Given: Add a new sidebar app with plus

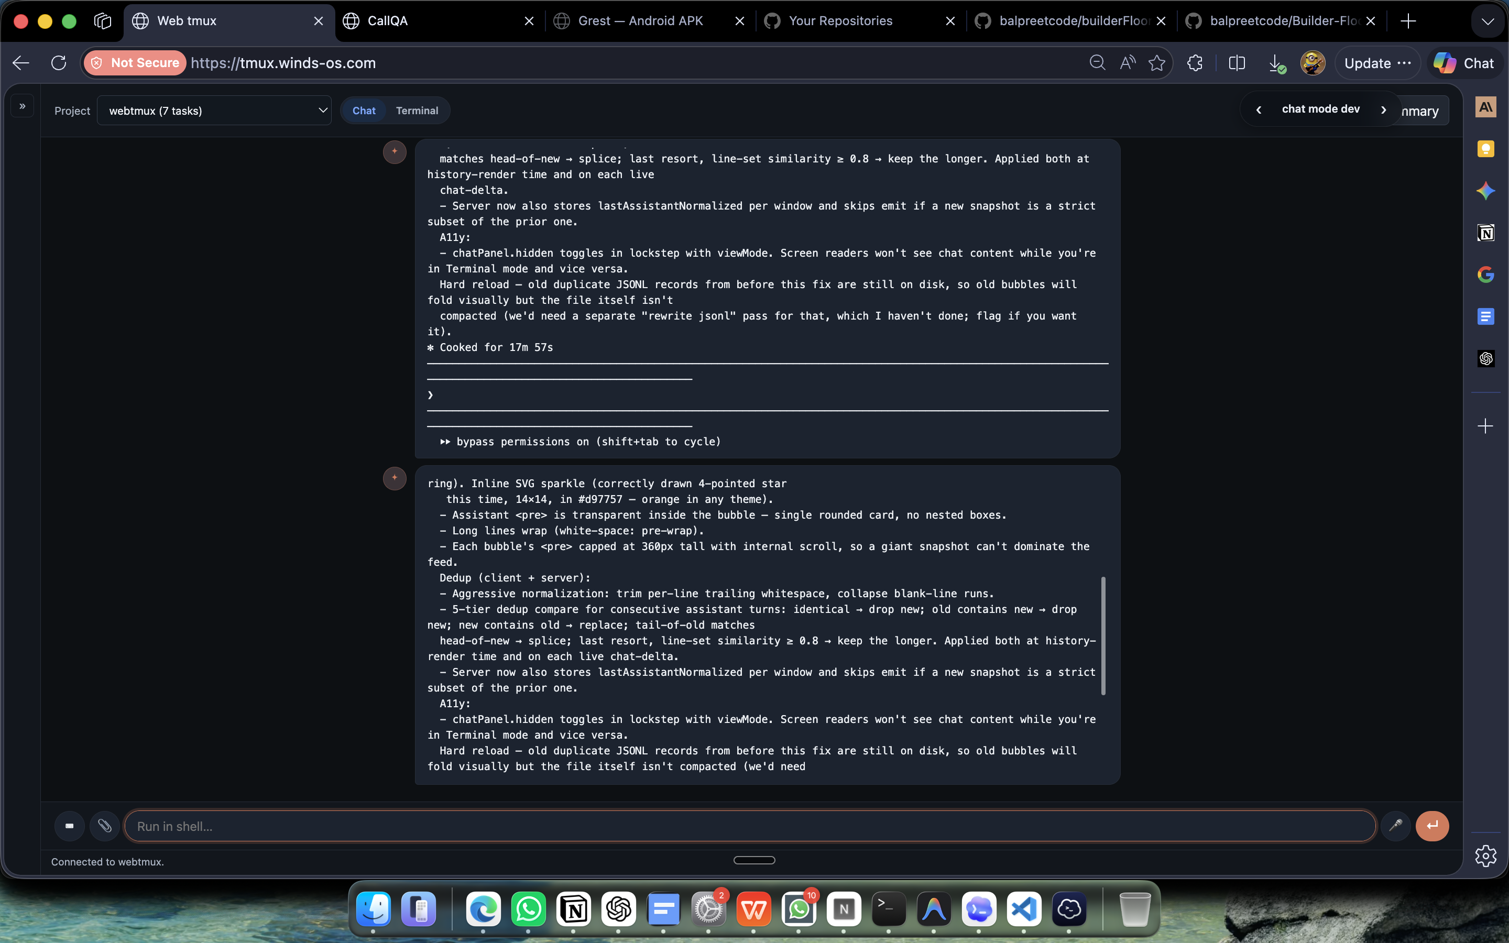Looking at the screenshot, I should (x=1485, y=426).
